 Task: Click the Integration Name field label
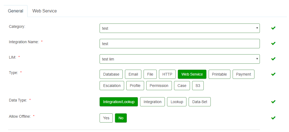click(x=24, y=42)
